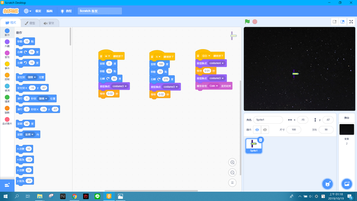Screen dimensions: 357x201
Task: Open the Coin sound dropdown
Action: pos(214,86)
